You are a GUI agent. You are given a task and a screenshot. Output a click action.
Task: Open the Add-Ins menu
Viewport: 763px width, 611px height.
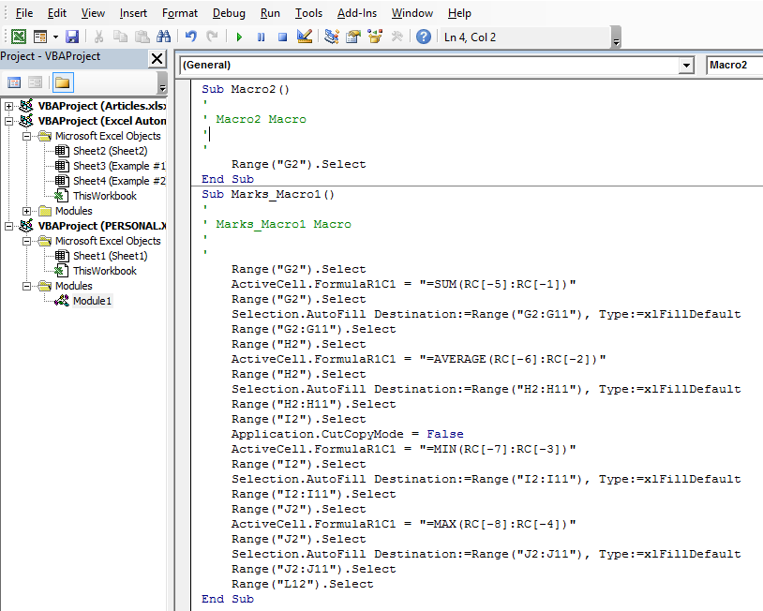click(357, 12)
